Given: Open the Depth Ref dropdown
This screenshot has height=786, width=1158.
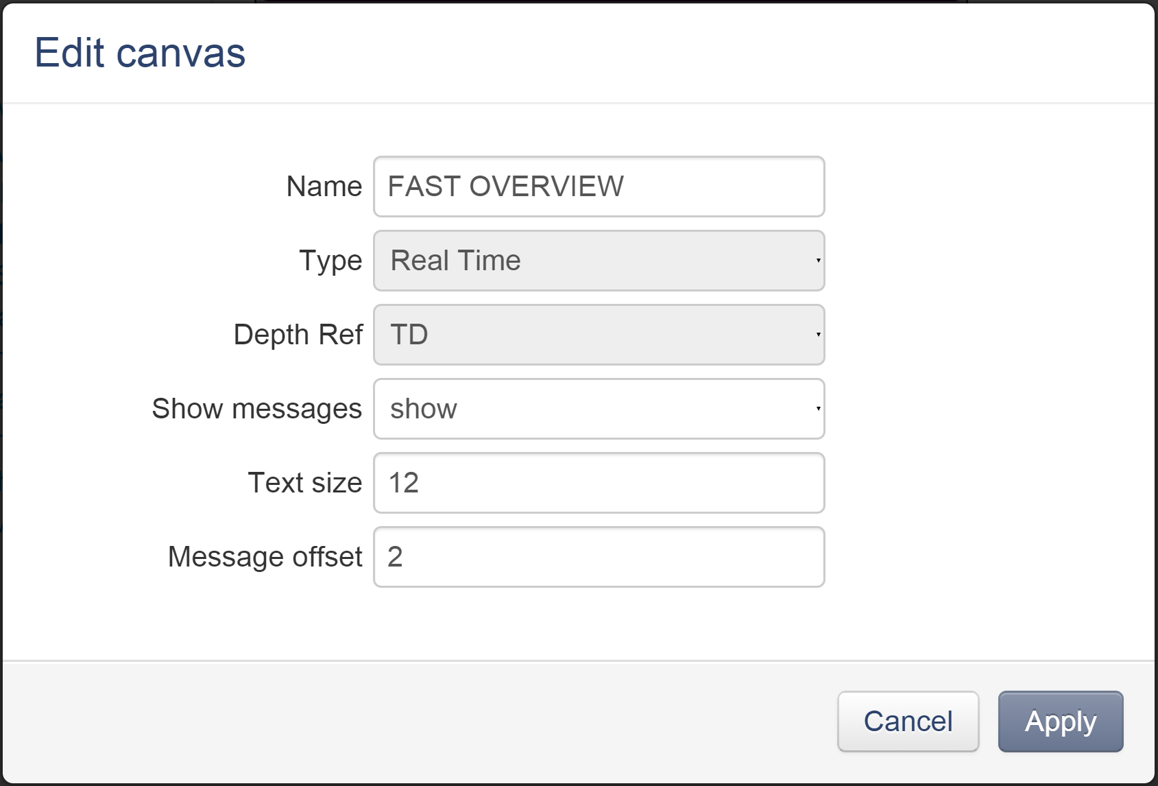Looking at the screenshot, I should click(x=598, y=335).
